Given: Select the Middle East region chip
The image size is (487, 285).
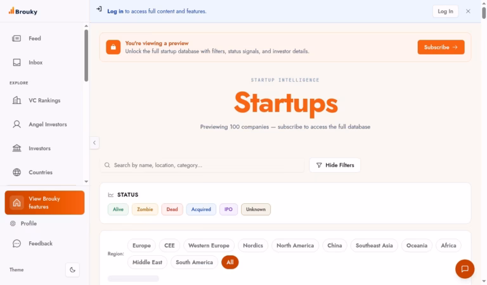Looking at the screenshot, I should click(x=147, y=262).
